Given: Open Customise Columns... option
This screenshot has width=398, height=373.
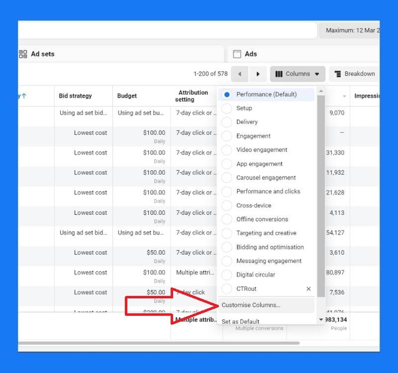Looking at the screenshot, I should point(267,305).
